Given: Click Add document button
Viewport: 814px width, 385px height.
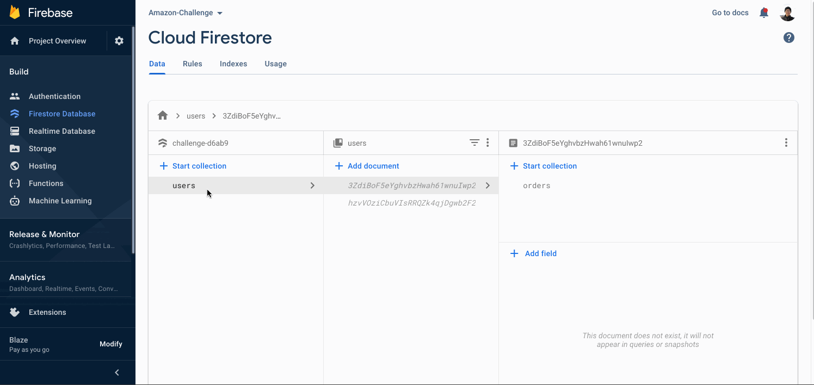Looking at the screenshot, I should [367, 166].
